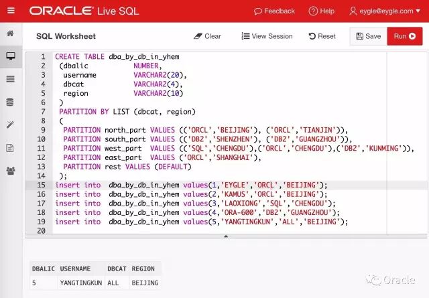This screenshot has width=429, height=298.
Task: Click the DBALIC result column header
Action: point(43,269)
